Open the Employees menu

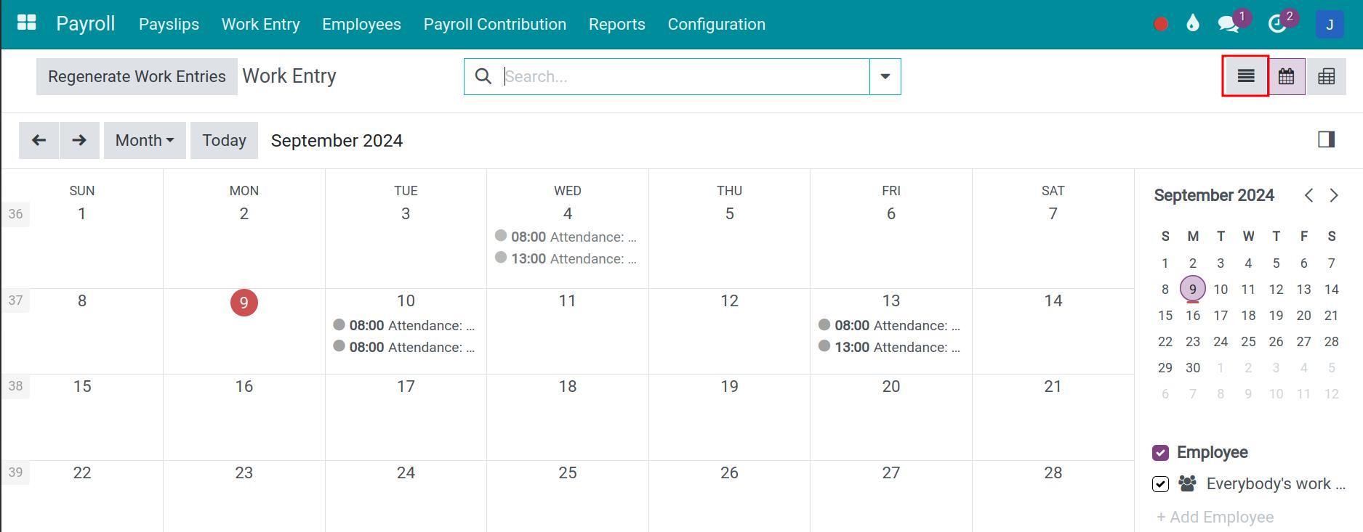(361, 24)
